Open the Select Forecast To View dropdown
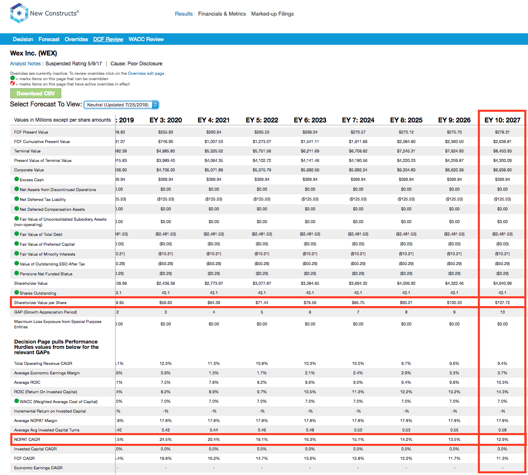Image resolution: width=528 pixels, height=475 pixels. coord(121,105)
